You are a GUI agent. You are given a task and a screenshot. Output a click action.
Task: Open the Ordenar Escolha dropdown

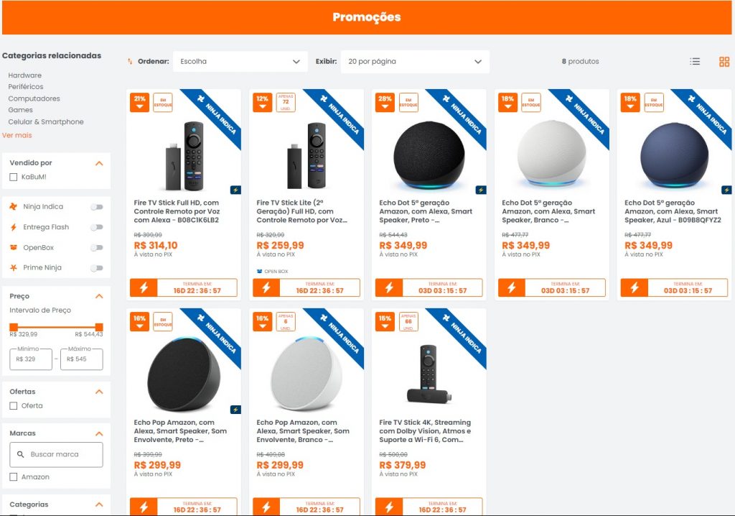click(x=240, y=62)
